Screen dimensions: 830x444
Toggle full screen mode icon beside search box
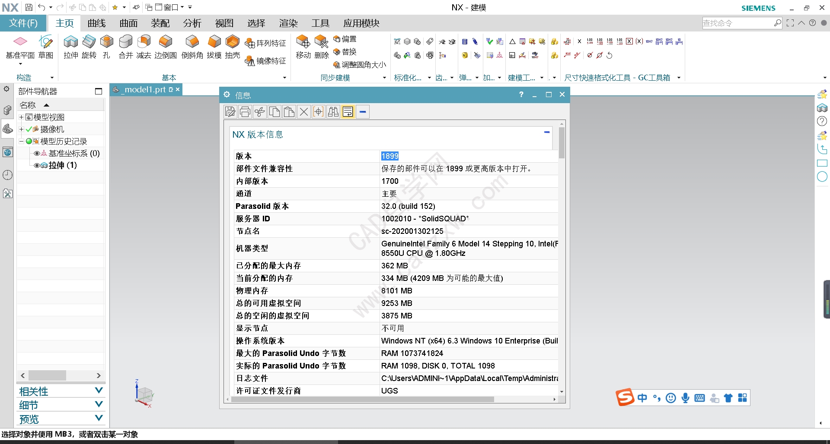click(790, 23)
